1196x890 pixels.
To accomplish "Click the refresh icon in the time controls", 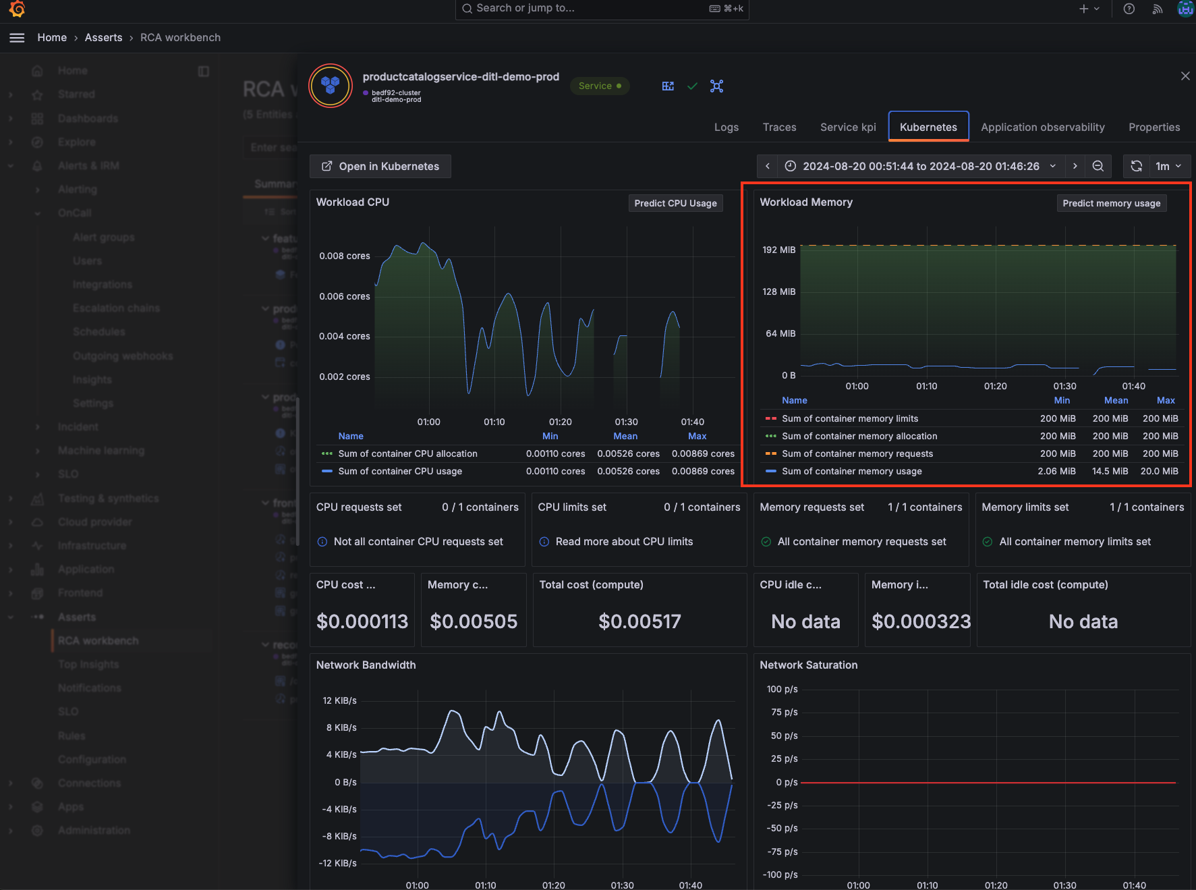I will tap(1136, 166).
